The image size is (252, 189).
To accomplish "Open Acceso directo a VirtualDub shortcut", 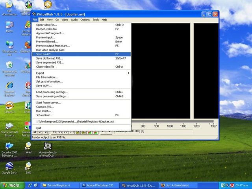I will (x=48, y=146).
